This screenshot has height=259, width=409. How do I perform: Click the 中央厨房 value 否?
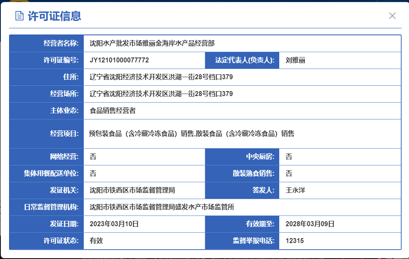[x=289, y=157]
